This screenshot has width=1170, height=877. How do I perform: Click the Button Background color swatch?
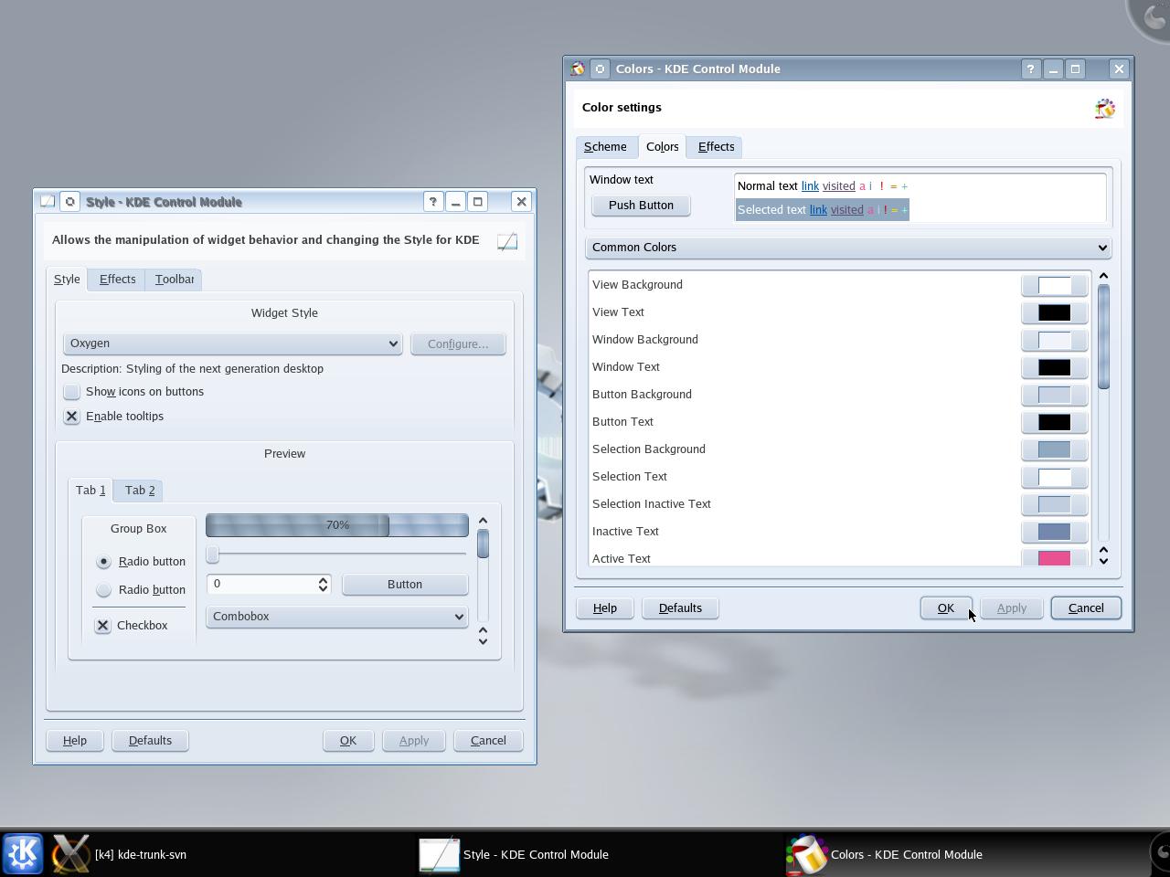pyautogui.click(x=1054, y=395)
